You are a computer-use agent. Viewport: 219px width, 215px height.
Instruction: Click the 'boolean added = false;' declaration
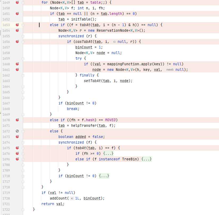(x=81, y=137)
